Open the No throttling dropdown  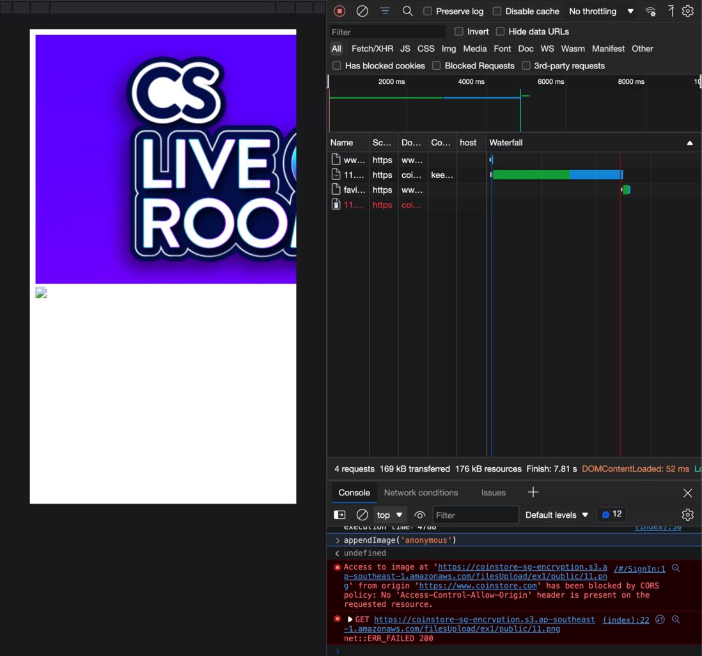tap(601, 12)
